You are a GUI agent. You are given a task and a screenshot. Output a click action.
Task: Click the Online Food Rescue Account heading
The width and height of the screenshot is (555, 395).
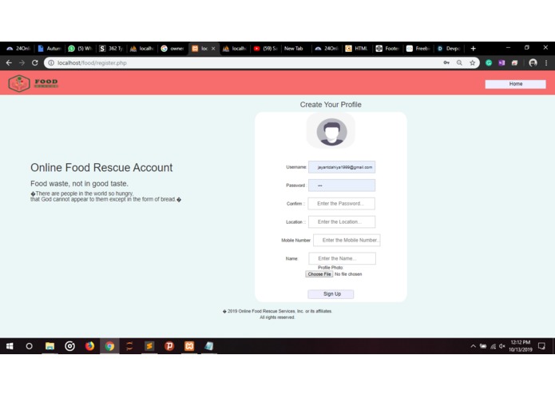[x=101, y=168]
